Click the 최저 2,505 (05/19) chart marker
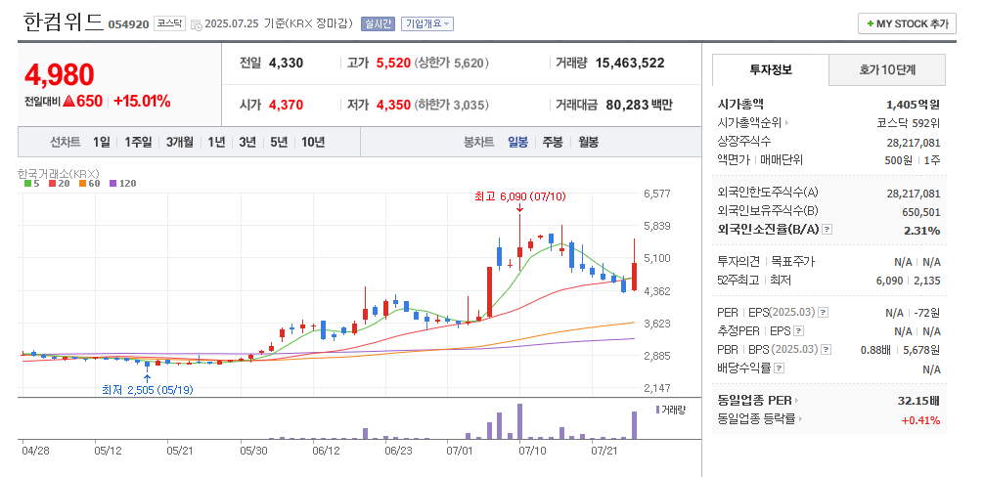 tap(148, 390)
